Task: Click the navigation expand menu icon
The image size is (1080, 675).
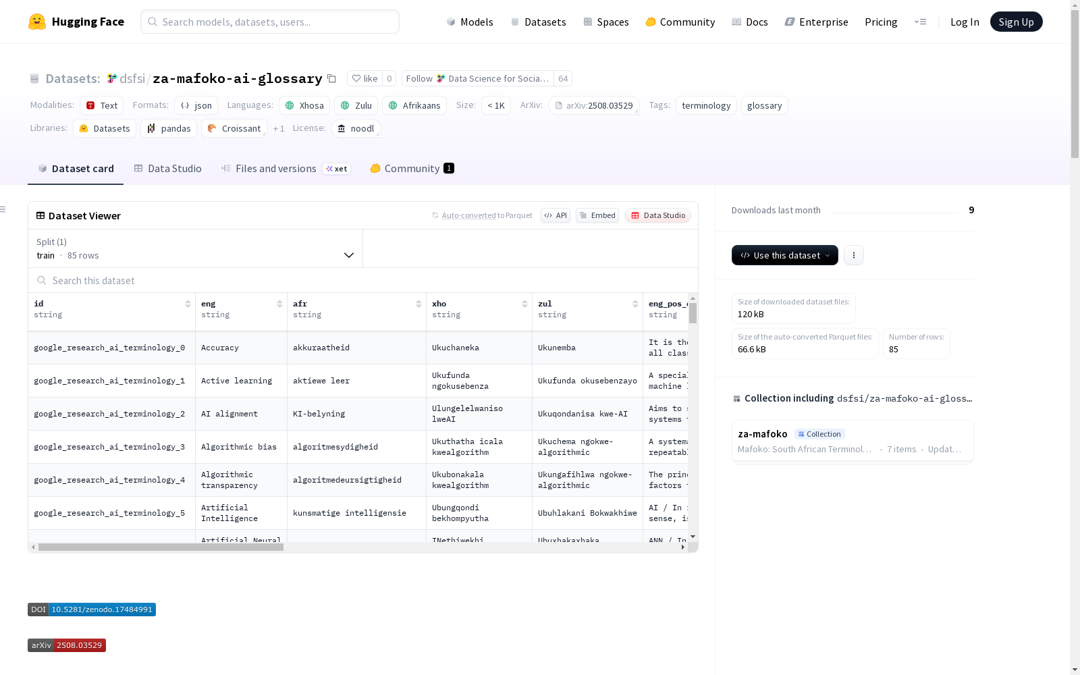Action: (x=920, y=22)
